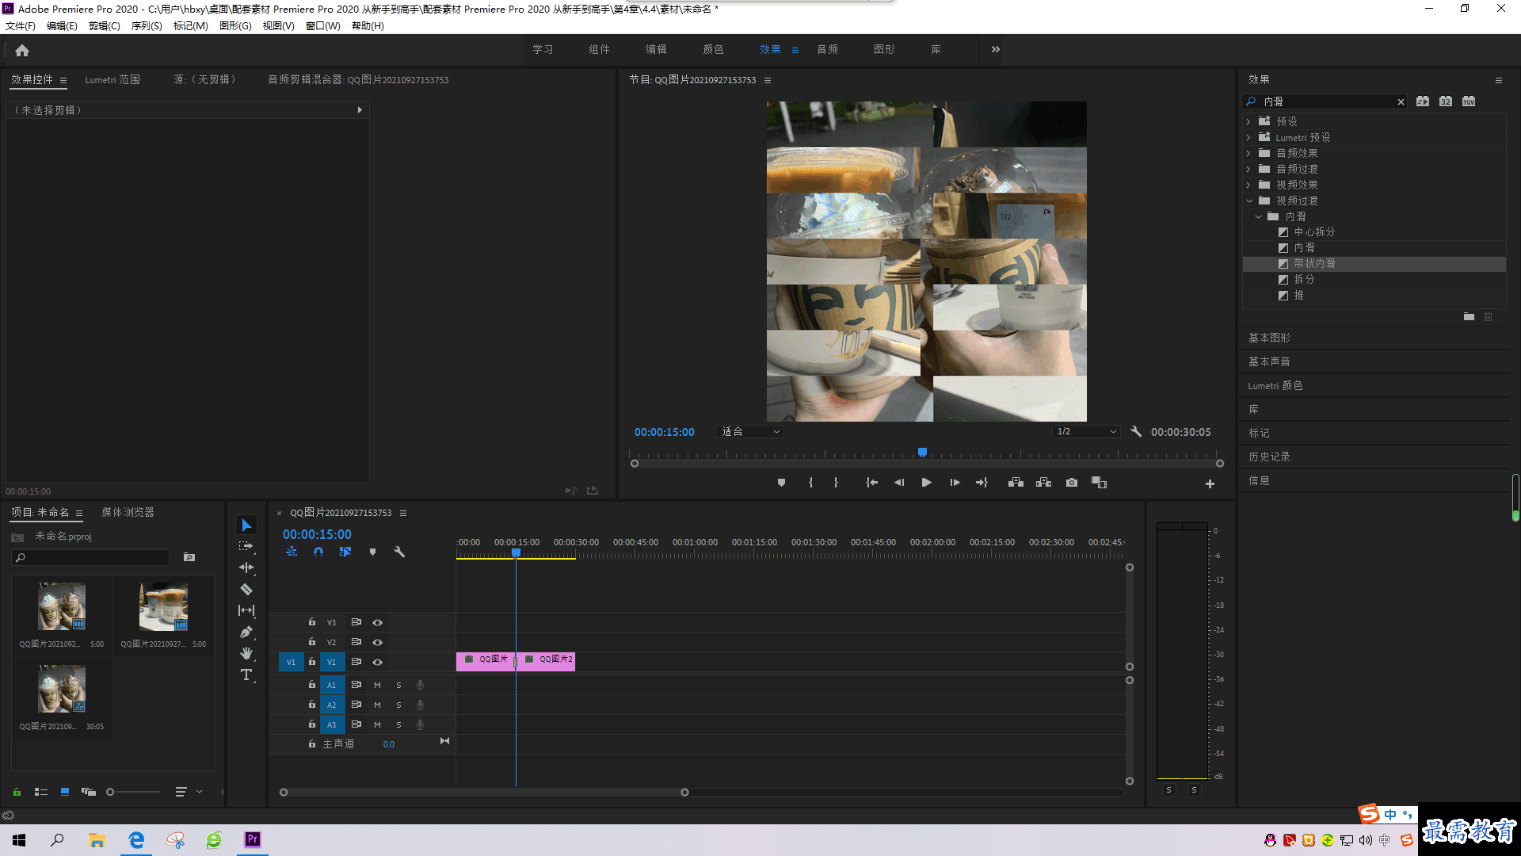Expand the 预设 folder
Image resolution: width=1521 pixels, height=856 pixels.
1248,121
